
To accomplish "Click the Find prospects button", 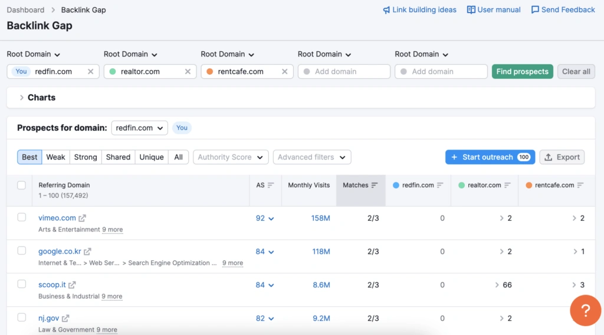I will (x=522, y=72).
